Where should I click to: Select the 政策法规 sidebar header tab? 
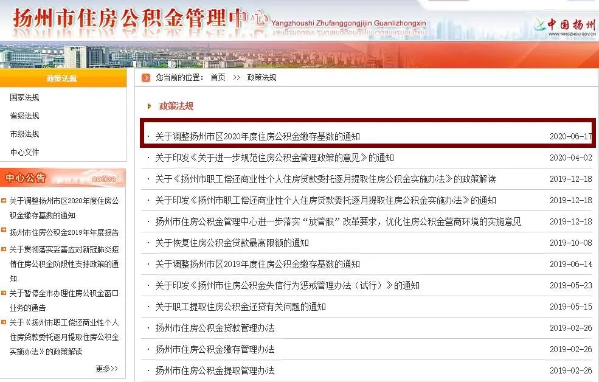[x=62, y=78]
